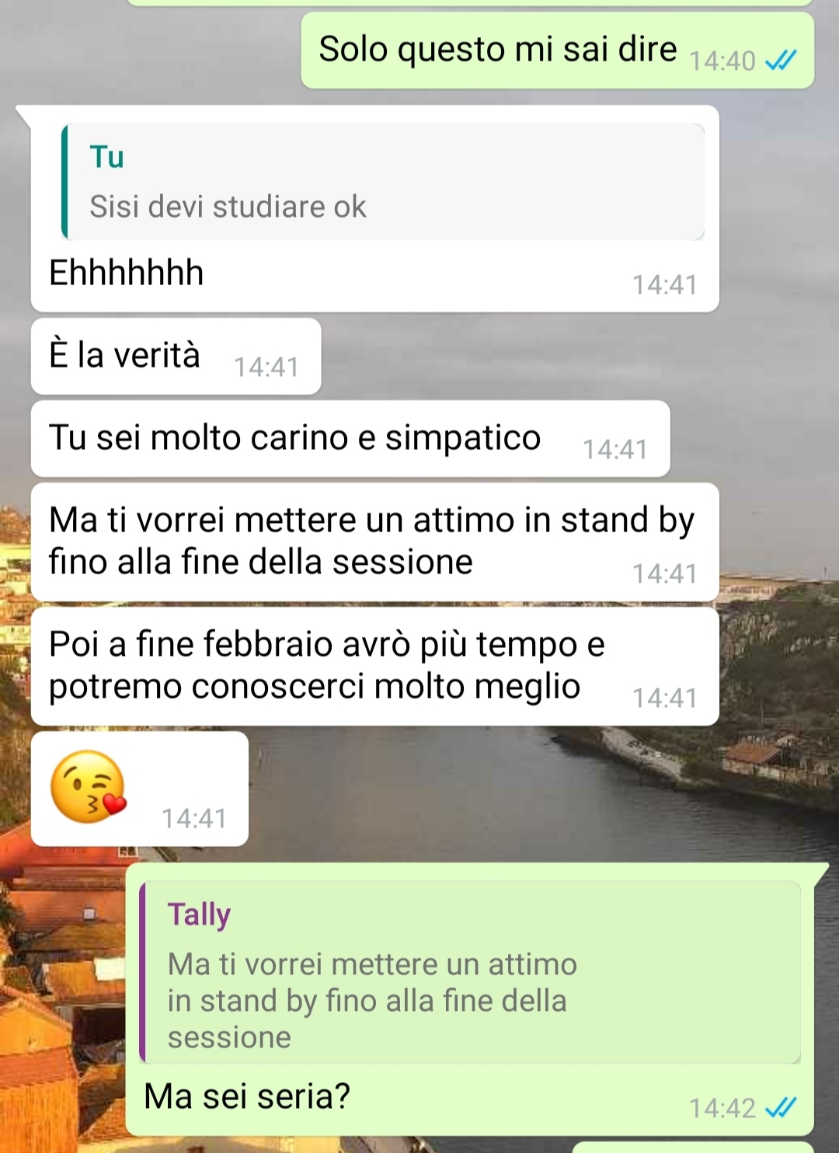Tap message 'Poi a fine febbraio avrò più tempo'

coord(374,667)
